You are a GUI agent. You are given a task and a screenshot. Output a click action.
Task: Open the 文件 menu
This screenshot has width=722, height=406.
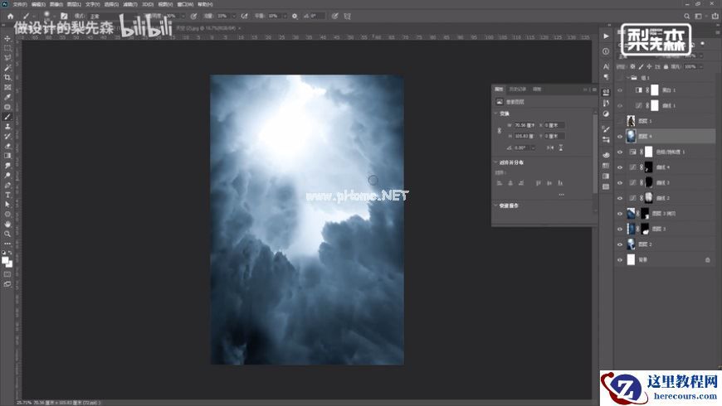click(x=19, y=4)
